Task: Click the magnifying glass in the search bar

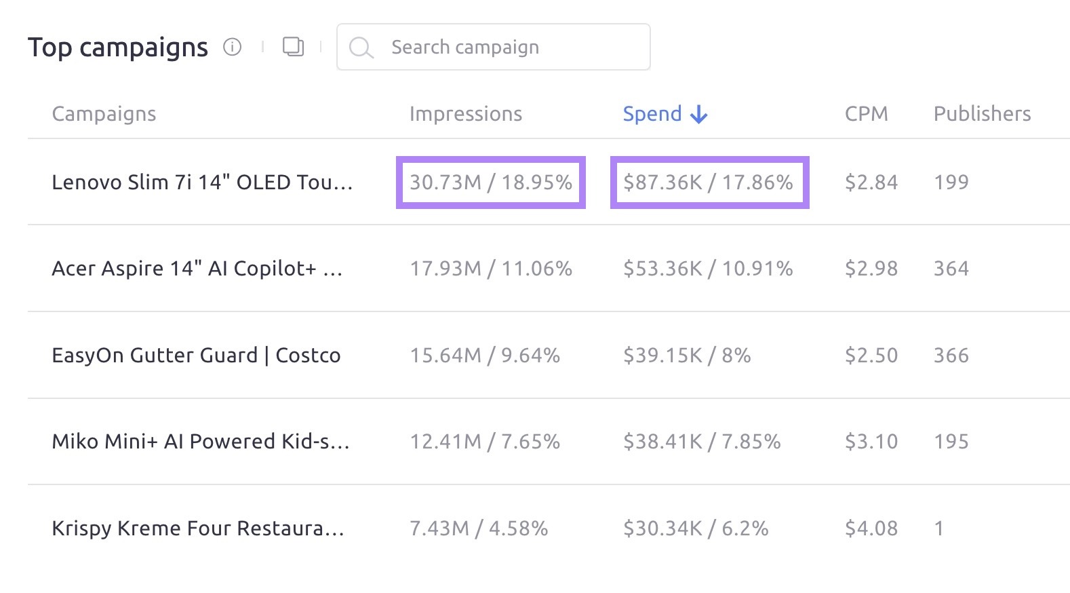Action: pos(361,47)
